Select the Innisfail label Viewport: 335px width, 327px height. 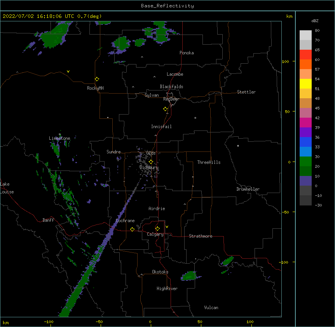tap(161, 127)
